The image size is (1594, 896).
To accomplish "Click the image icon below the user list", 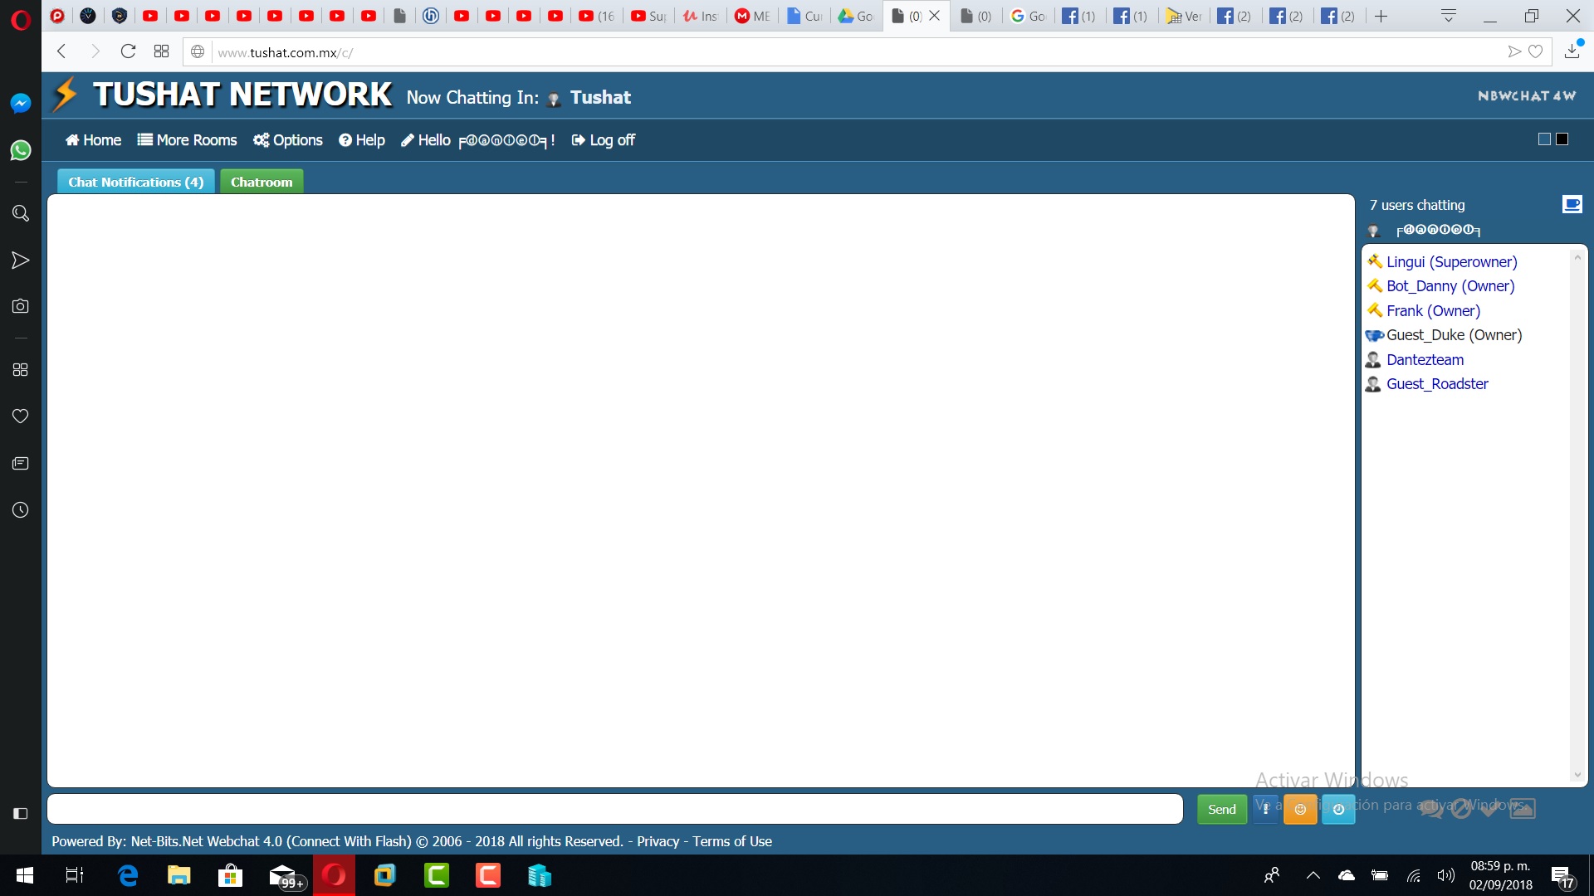I will [1523, 808].
